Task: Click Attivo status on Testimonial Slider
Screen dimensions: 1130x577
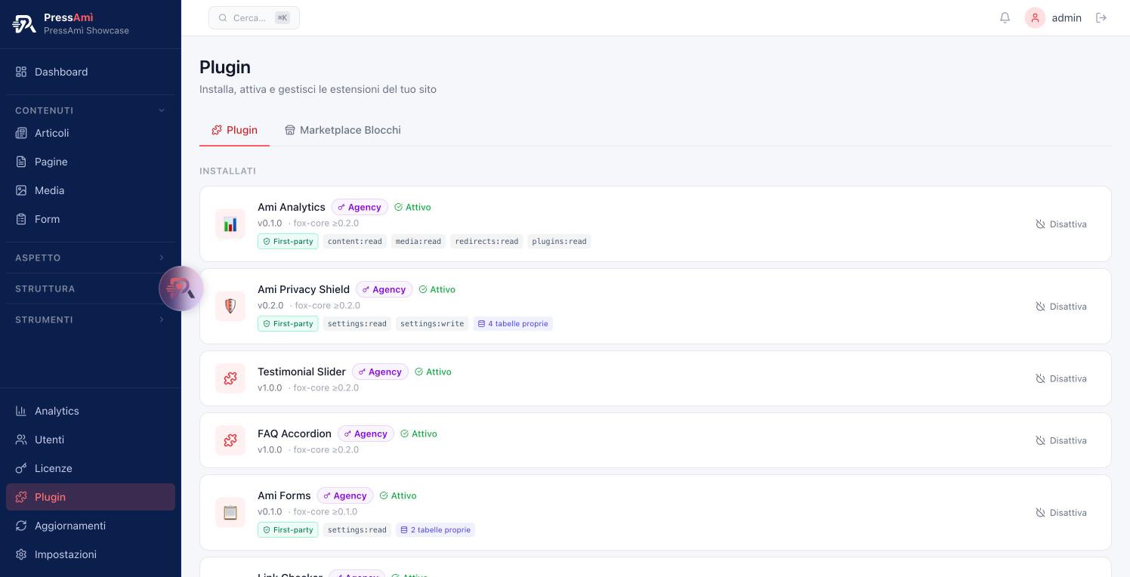Action: pyautogui.click(x=433, y=372)
